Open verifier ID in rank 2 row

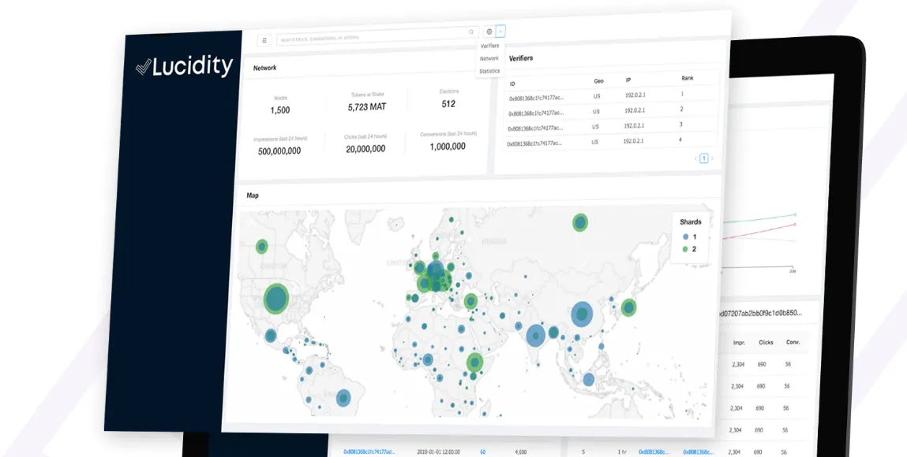[536, 113]
